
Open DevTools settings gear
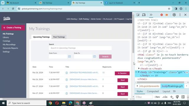[x=174, y=15]
